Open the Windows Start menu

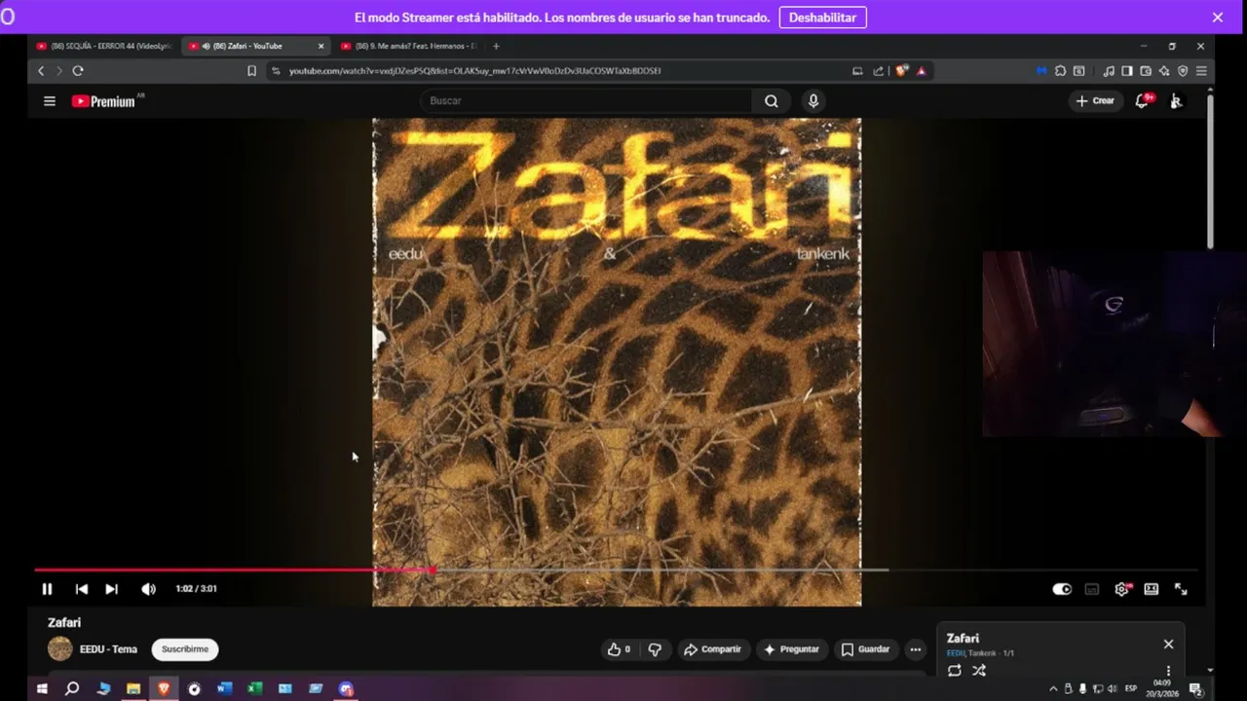(42, 688)
